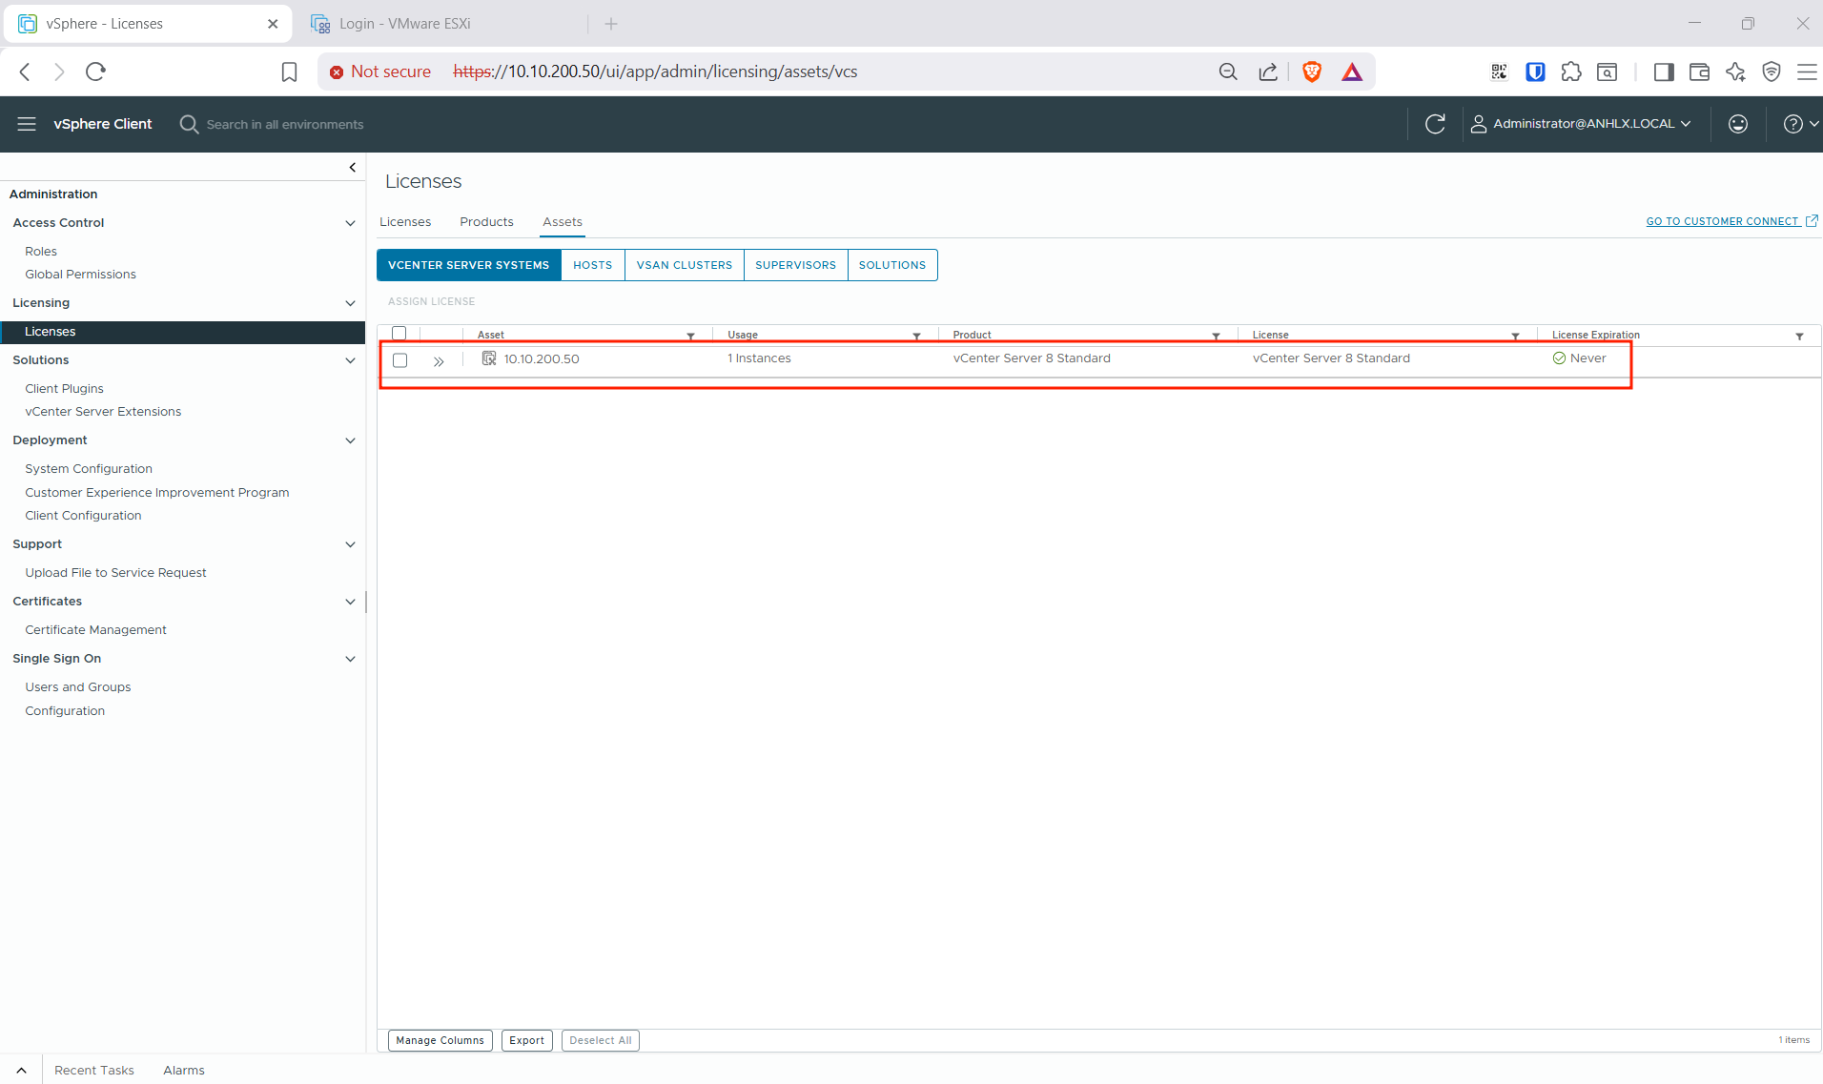Open Roles in the sidebar
The image size is (1823, 1084).
[x=41, y=252]
